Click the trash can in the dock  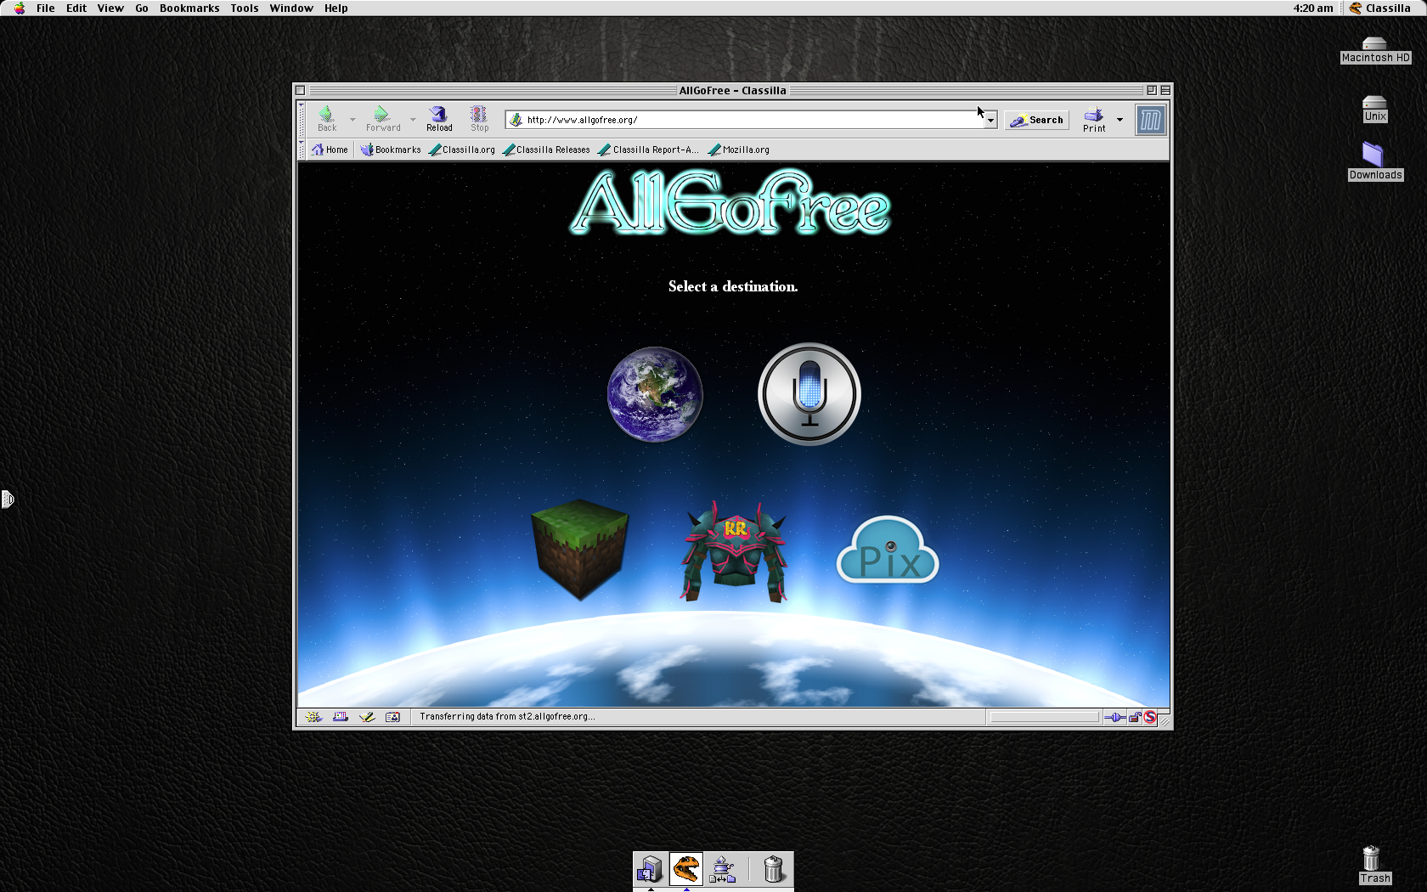coord(773,870)
